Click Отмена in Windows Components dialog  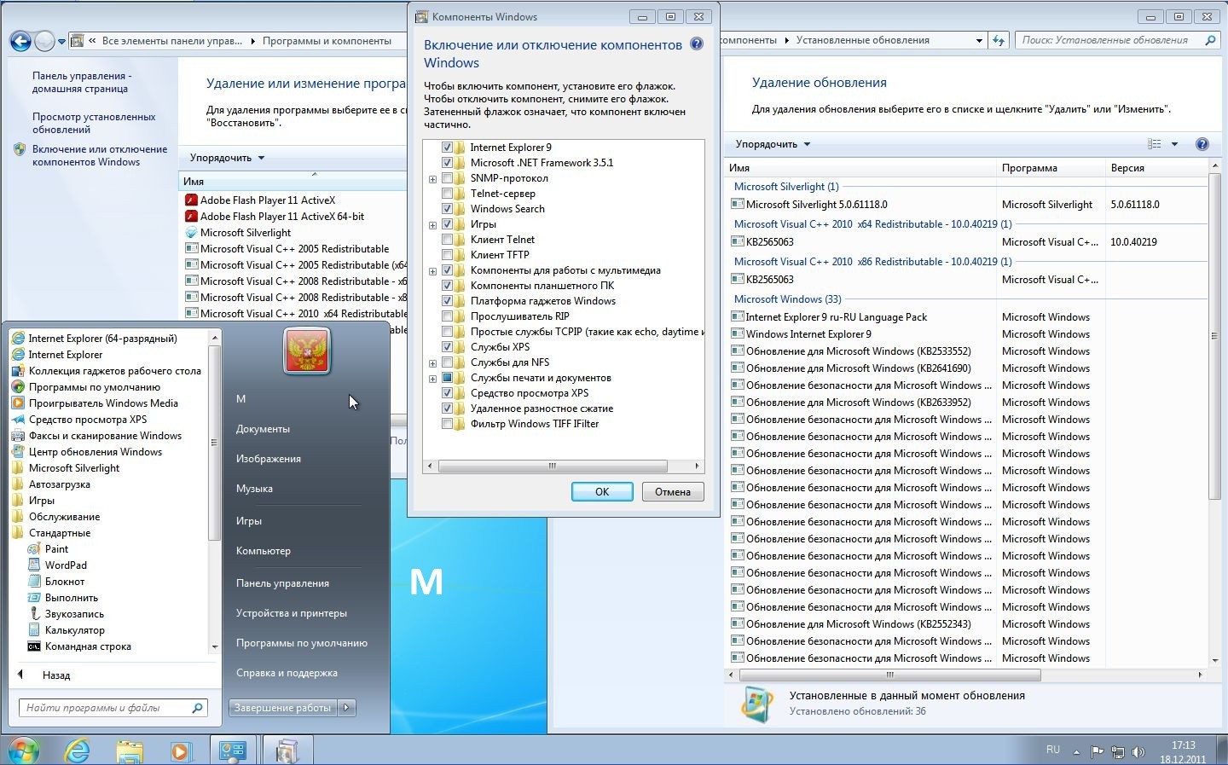click(673, 492)
